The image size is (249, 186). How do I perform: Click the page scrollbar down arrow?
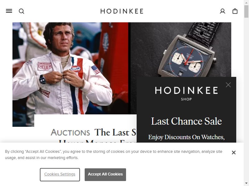[x=246, y=184]
